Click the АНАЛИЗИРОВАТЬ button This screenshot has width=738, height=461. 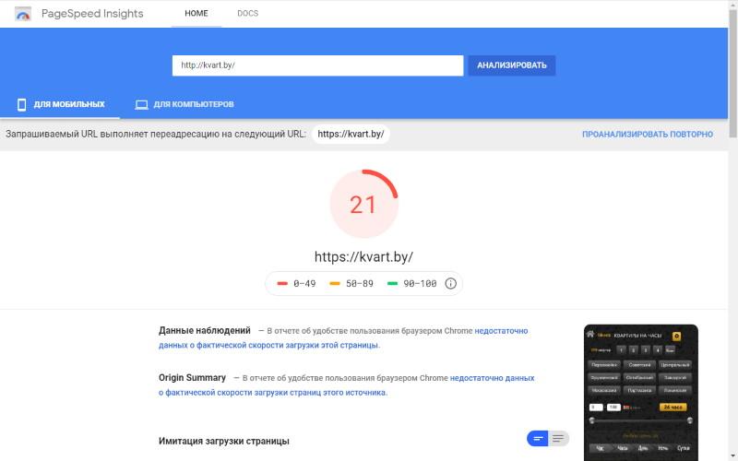[x=512, y=65]
